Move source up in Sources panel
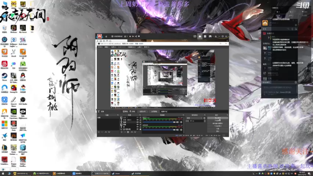The image size is (313, 176). coord(132,132)
